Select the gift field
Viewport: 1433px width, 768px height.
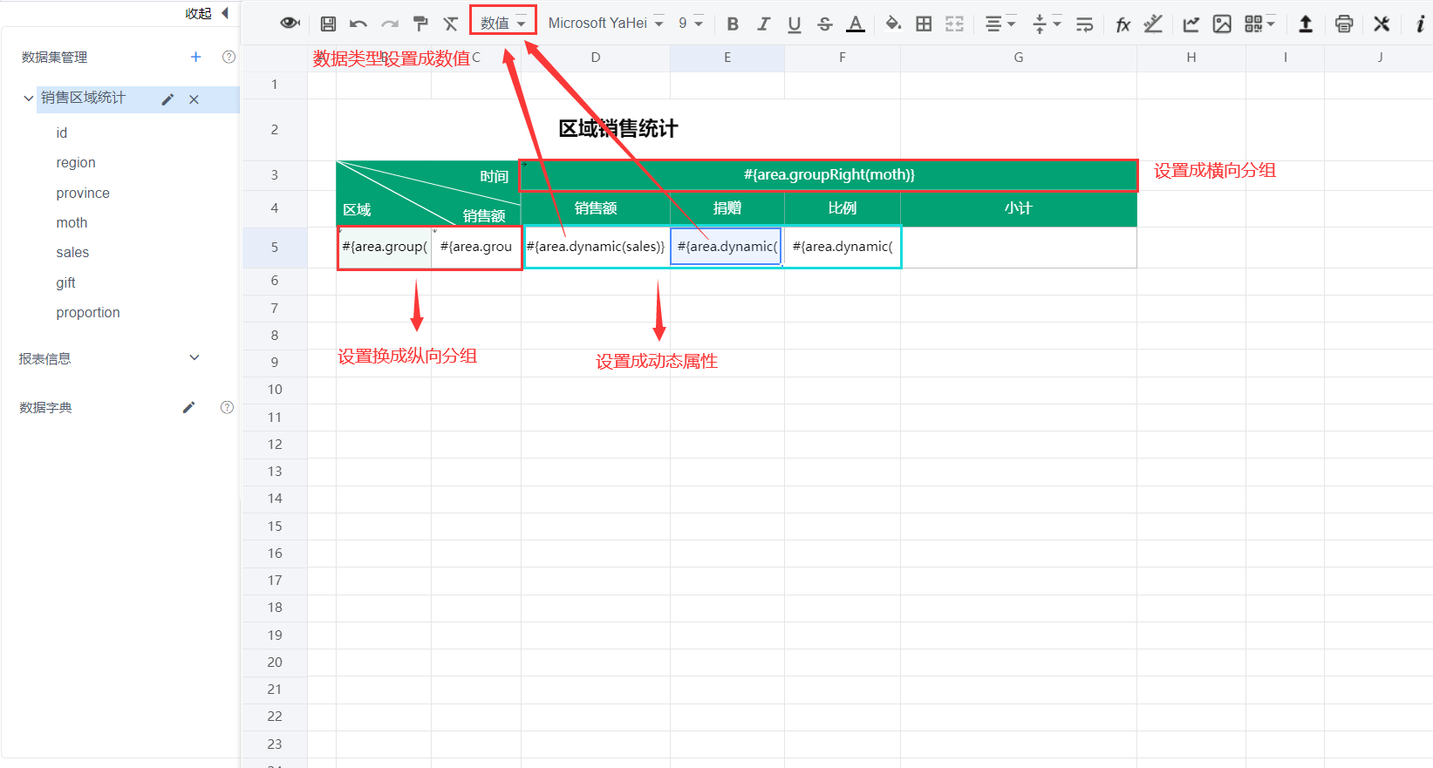[65, 282]
